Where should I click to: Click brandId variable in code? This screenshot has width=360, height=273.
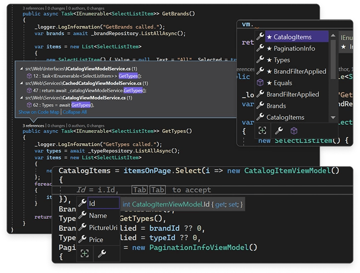click(x=164, y=228)
